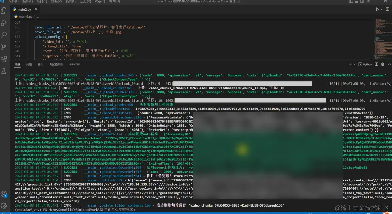
Task: Expand the run options dropdown arrow
Action: pos(382,9)
